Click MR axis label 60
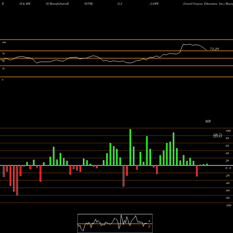Viewport: 233px width, 233px height. 227,146
